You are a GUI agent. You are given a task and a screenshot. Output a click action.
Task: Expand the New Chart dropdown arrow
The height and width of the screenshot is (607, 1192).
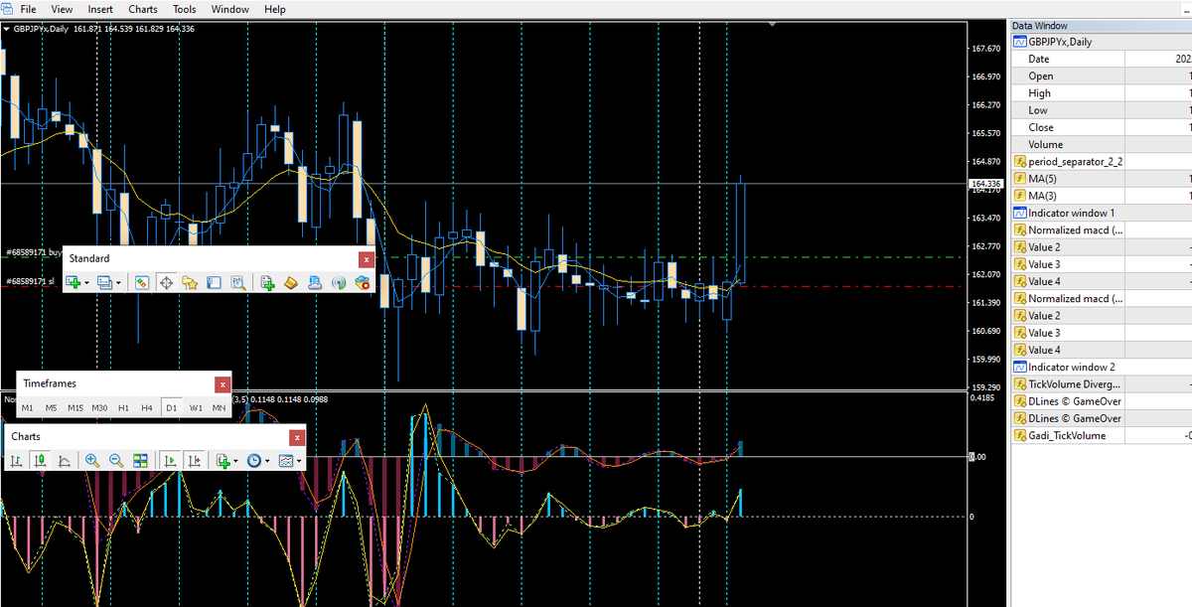tap(86, 283)
